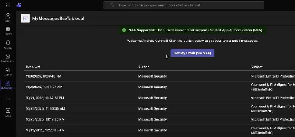Open the Shifts app in sidebar
295x137 pixels.
[x=8, y=31]
